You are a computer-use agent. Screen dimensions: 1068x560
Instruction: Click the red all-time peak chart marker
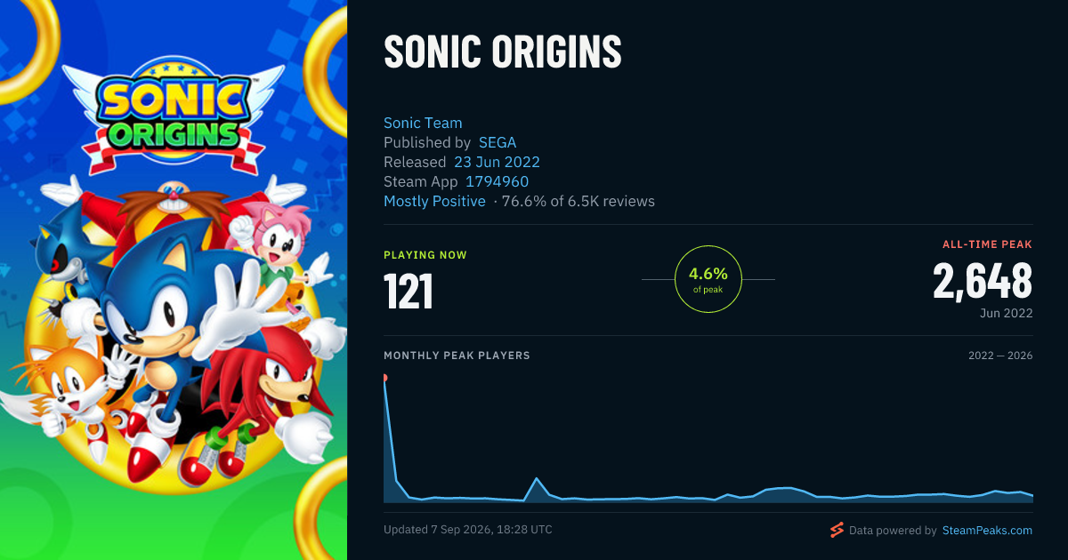point(384,378)
